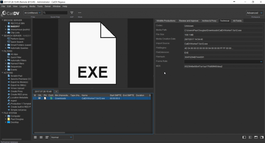Run the ingest action

click(x=13, y=100)
